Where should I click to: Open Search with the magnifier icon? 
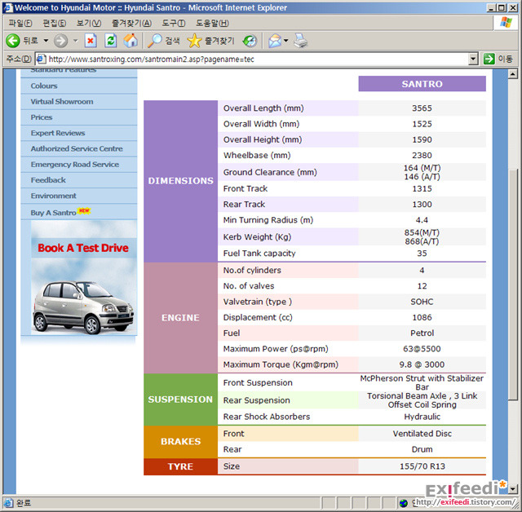[x=154, y=41]
